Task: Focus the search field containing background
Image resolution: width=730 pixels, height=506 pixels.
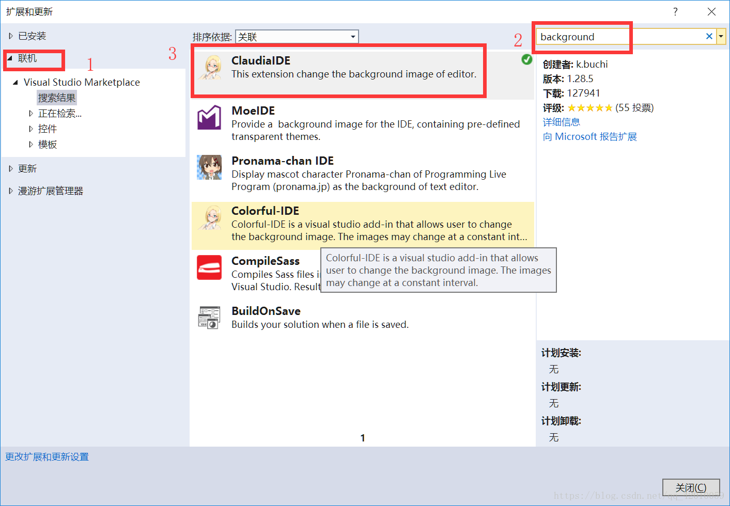Action: (x=620, y=37)
